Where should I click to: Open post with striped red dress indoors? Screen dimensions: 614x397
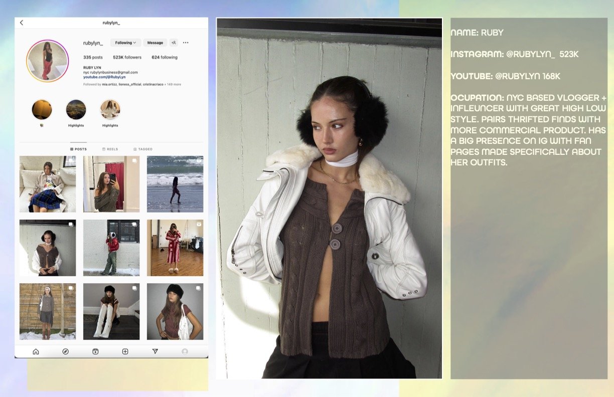(175, 248)
